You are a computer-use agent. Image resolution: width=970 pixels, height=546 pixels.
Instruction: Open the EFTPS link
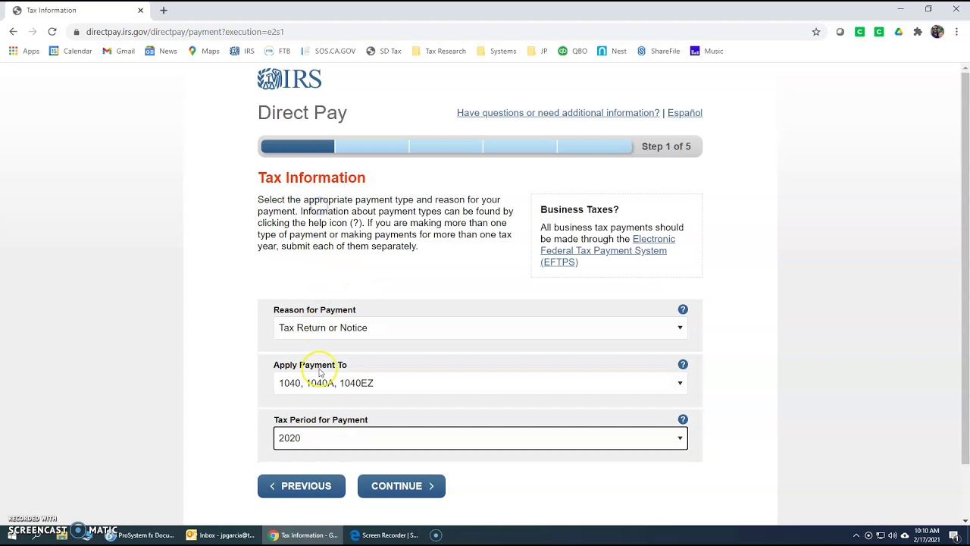tap(608, 250)
